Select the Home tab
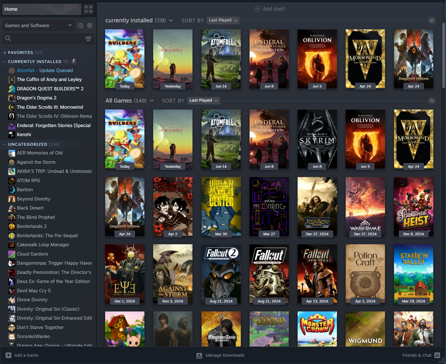 (42, 9)
